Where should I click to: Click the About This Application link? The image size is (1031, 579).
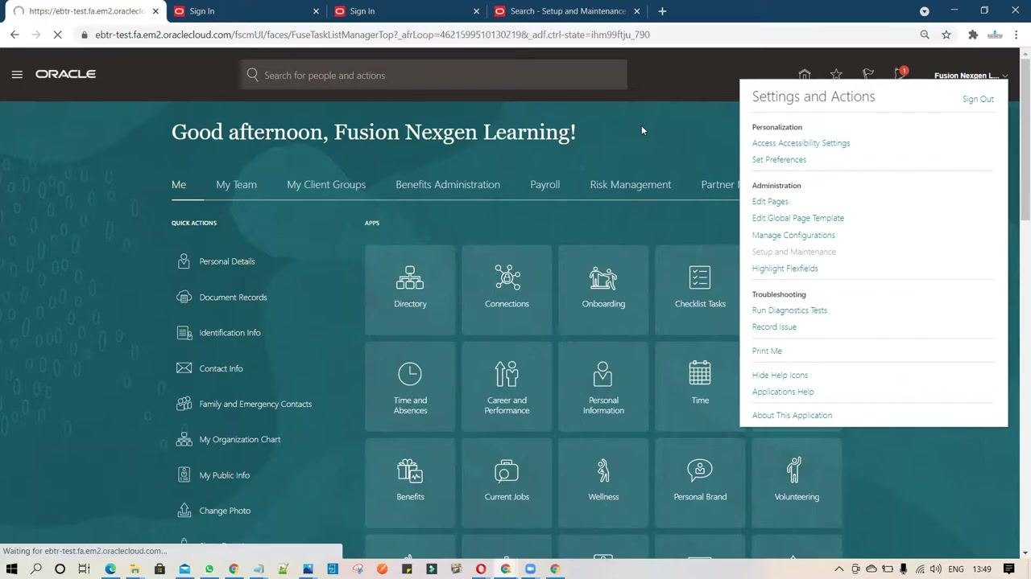792,416
